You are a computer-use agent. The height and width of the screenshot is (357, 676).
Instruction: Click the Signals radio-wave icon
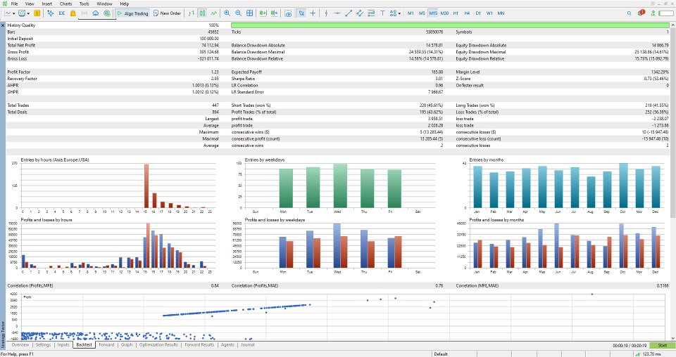84,13
